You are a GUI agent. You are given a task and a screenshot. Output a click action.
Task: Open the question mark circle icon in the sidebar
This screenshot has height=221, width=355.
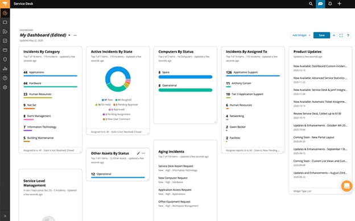click(x=5, y=78)
